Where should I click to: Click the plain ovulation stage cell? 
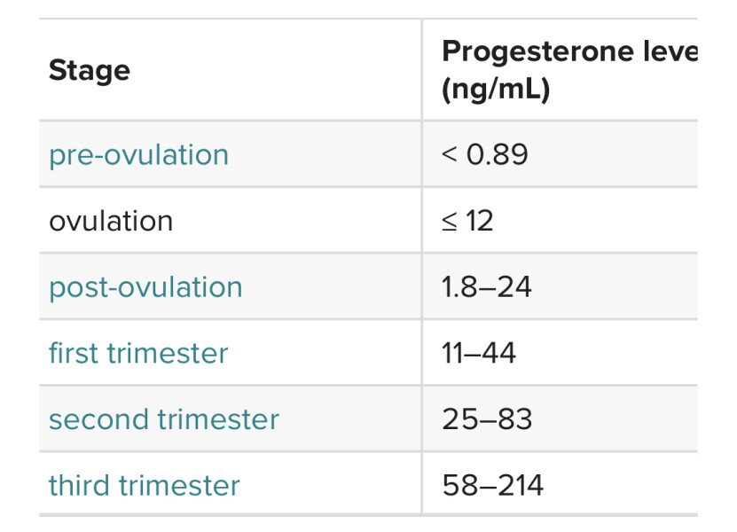111,221
